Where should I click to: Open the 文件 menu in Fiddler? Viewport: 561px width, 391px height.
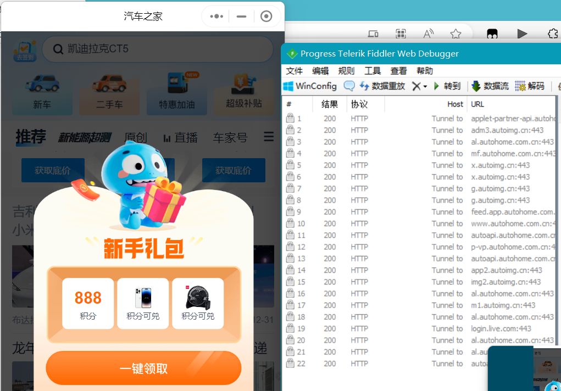click(x=294, y=71)
